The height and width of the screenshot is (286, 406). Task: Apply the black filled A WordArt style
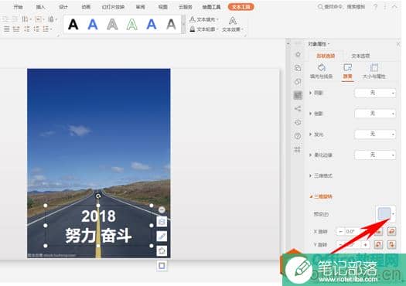pos(73,25)
